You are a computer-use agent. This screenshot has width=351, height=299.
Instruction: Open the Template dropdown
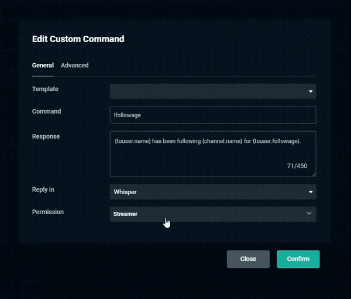(x=213, y=91)
